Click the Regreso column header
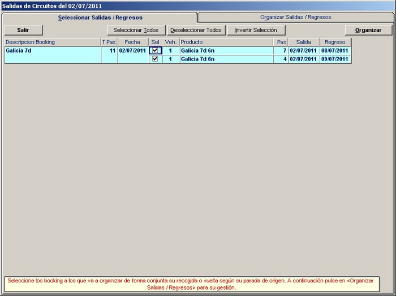The width and height of the screenshot is (396, 296). coord(335,42)
